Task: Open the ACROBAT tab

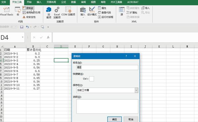Action: pos(133,2)
